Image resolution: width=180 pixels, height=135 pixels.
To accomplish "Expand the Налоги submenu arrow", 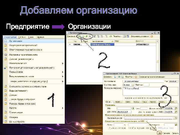I will click(63, 108).
